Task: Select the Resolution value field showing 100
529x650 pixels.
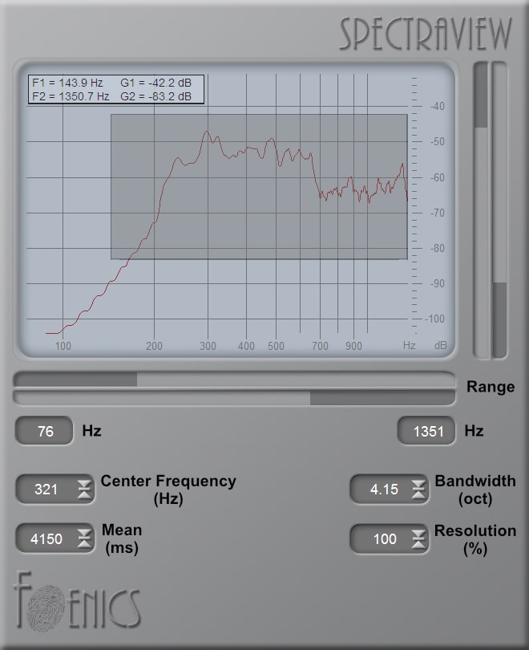Action: pyautogui.click(x=384, y=539)
